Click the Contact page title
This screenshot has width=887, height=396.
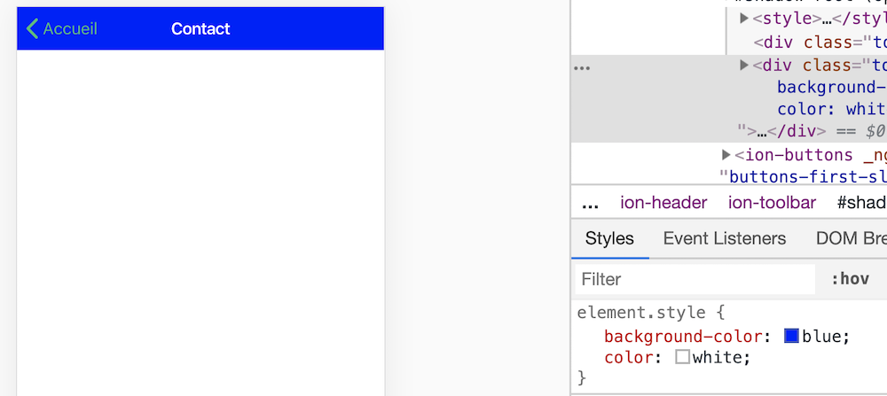coord(200,28)
